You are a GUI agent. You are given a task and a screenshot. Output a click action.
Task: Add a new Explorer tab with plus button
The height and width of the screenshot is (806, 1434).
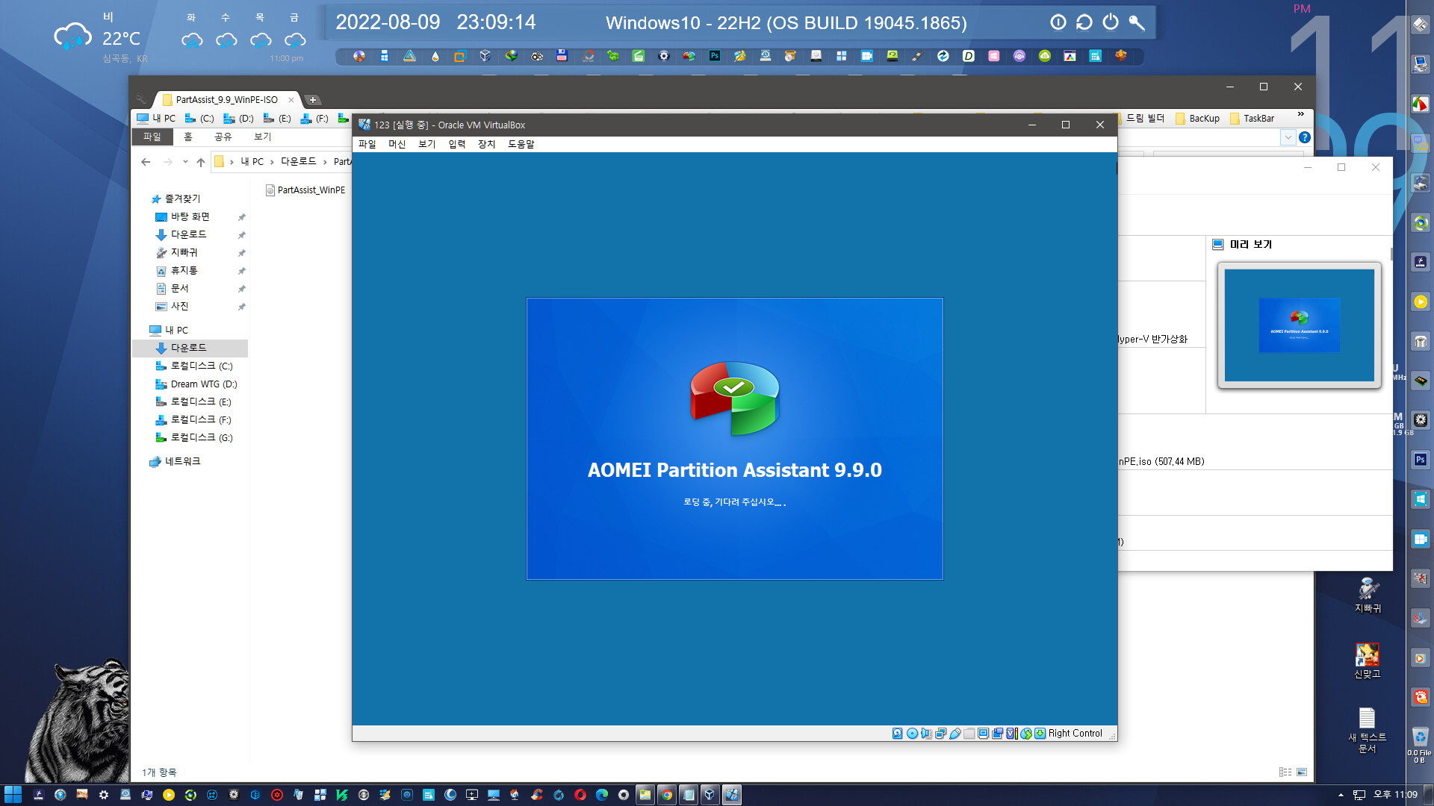point(313,100)
